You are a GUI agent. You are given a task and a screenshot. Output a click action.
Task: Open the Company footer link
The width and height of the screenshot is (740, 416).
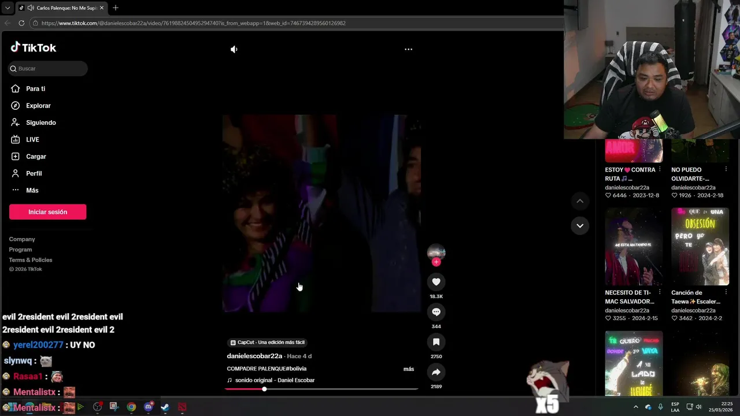click(22, 239)
